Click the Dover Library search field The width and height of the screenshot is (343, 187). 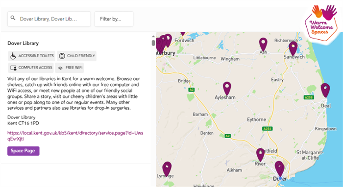click(x=49, y=19)
